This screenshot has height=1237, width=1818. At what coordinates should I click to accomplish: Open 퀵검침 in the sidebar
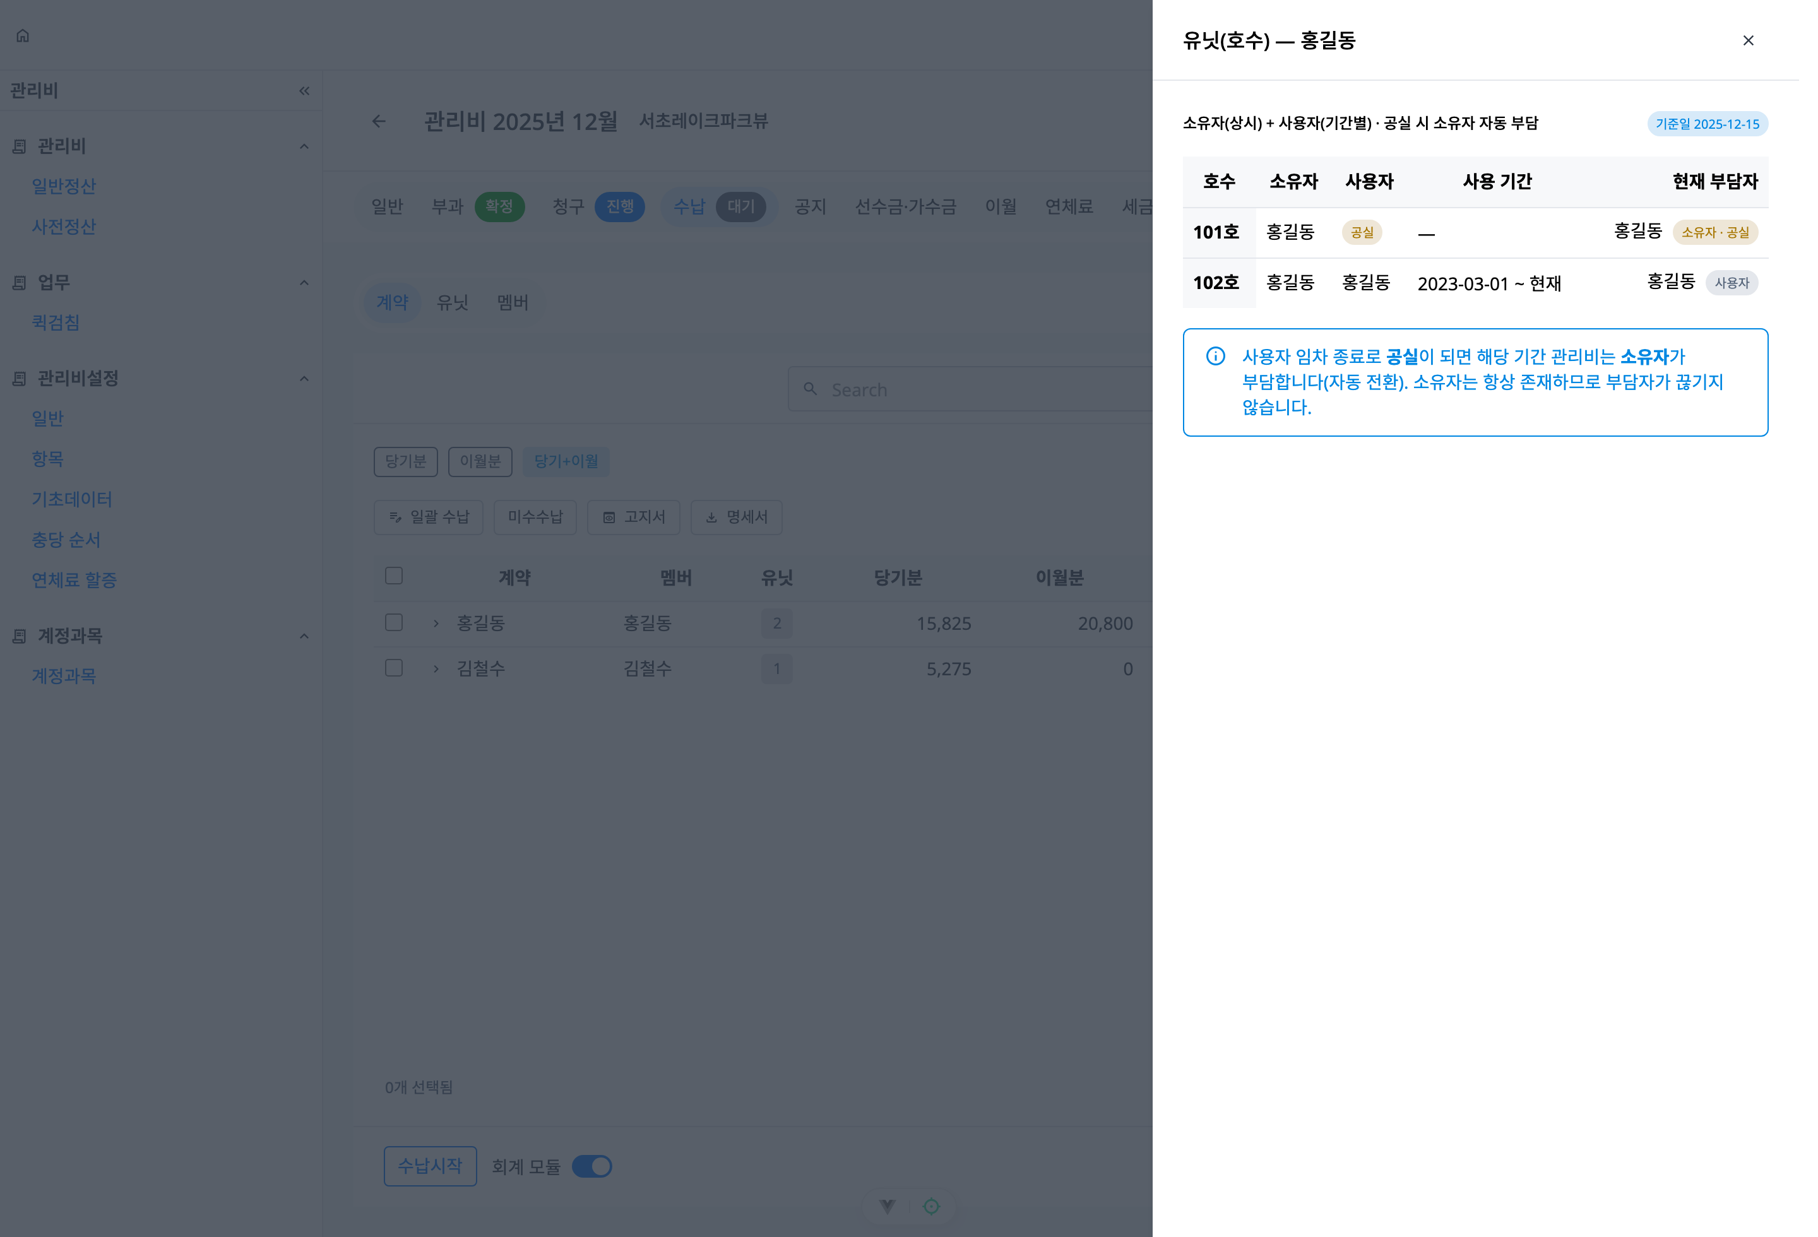[x=56, y=323]
